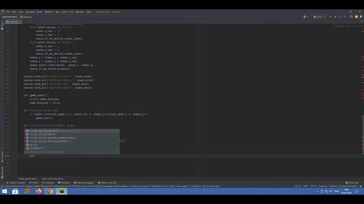Select check_we_touch_self completion suggestion
The image size is (364, 204).
72,131
